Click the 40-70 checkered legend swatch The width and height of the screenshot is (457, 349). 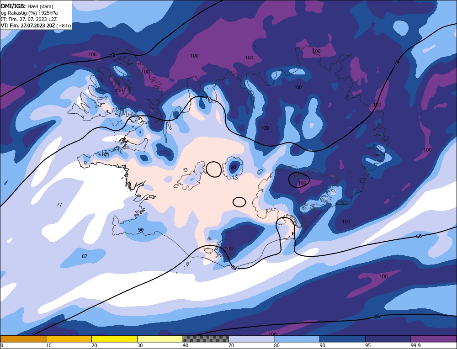[x=206, y=338]
